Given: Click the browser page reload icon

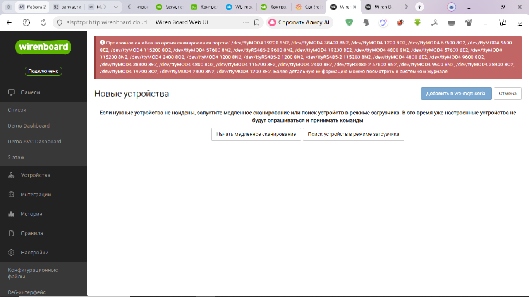Looking at the screenshot, I should click(43, 22).
